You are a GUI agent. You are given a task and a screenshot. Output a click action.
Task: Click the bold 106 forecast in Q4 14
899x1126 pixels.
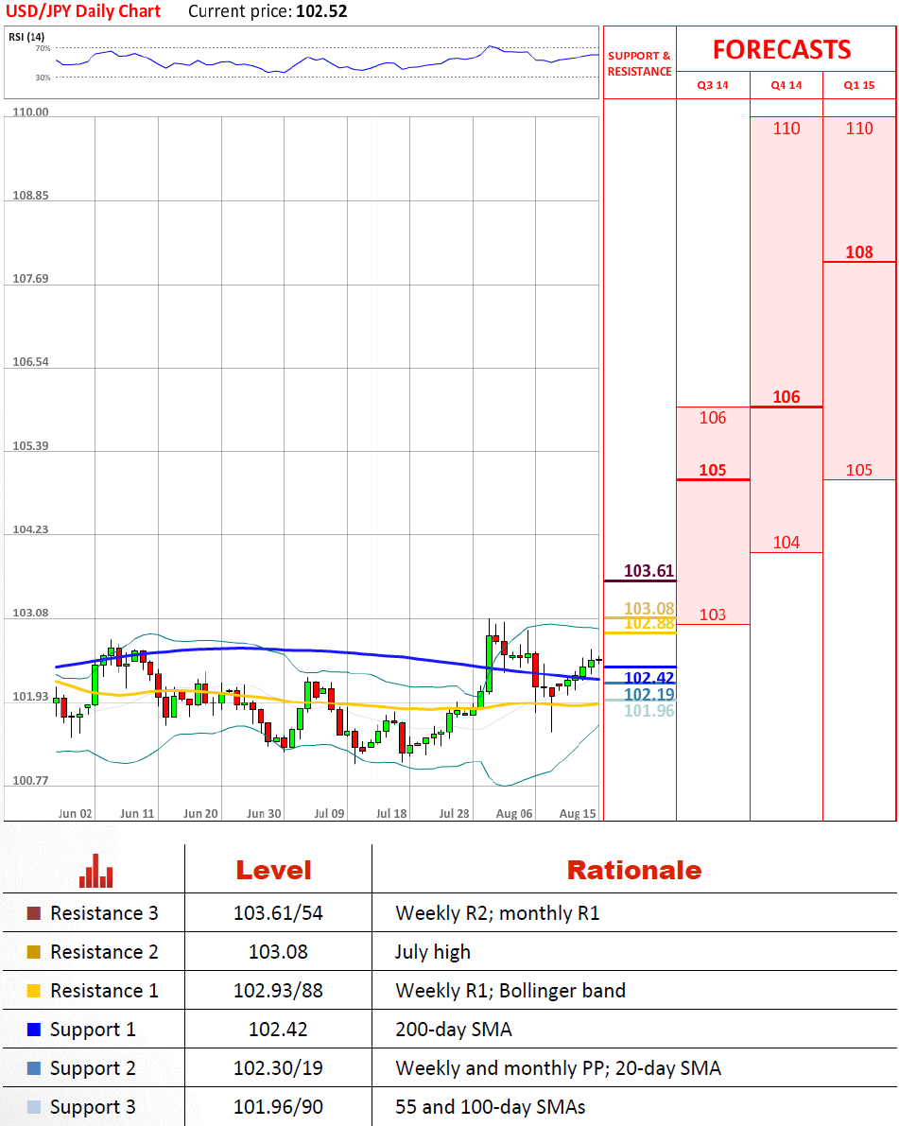pyautogui.click(x=787, y=396)
